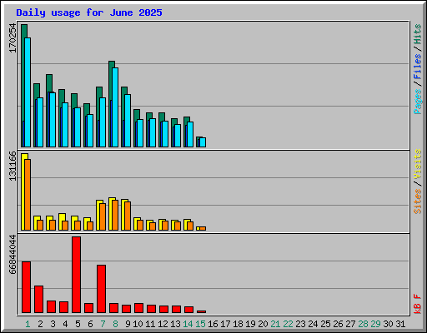The height and width of the screenshot is (333, 427).
Task: Click green day label 7
Action: [103, 324]
